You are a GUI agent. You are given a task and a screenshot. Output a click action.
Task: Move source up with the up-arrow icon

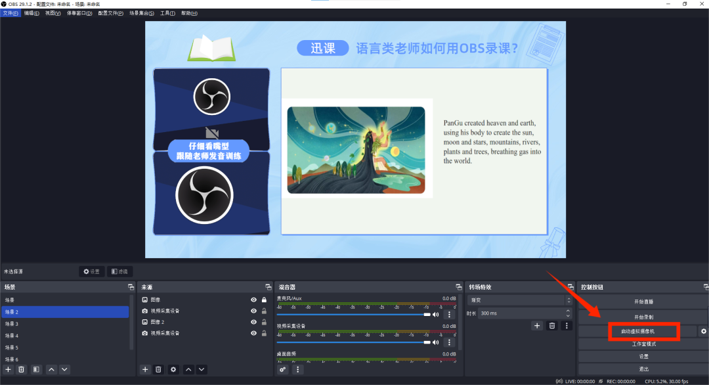[188, 369]
